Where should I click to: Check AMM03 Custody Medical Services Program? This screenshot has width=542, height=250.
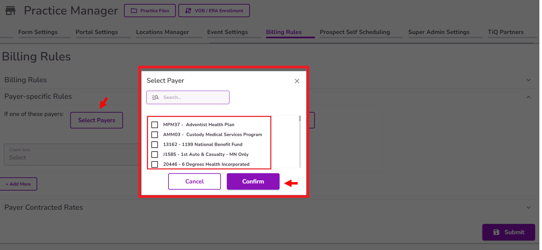[x=155, y=135]
